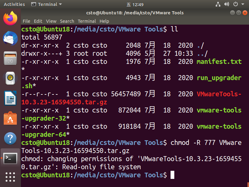Click the network status icon

tap(218, 4)
